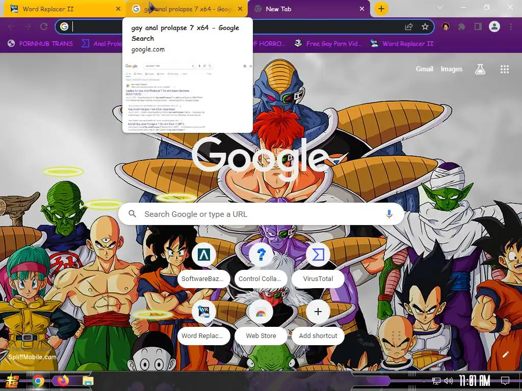The height and width of the screenshot is (391, 522).
Task: Open the avatar extension icon in toolbar
Action: pyautogui.click(x=446, y=26)
